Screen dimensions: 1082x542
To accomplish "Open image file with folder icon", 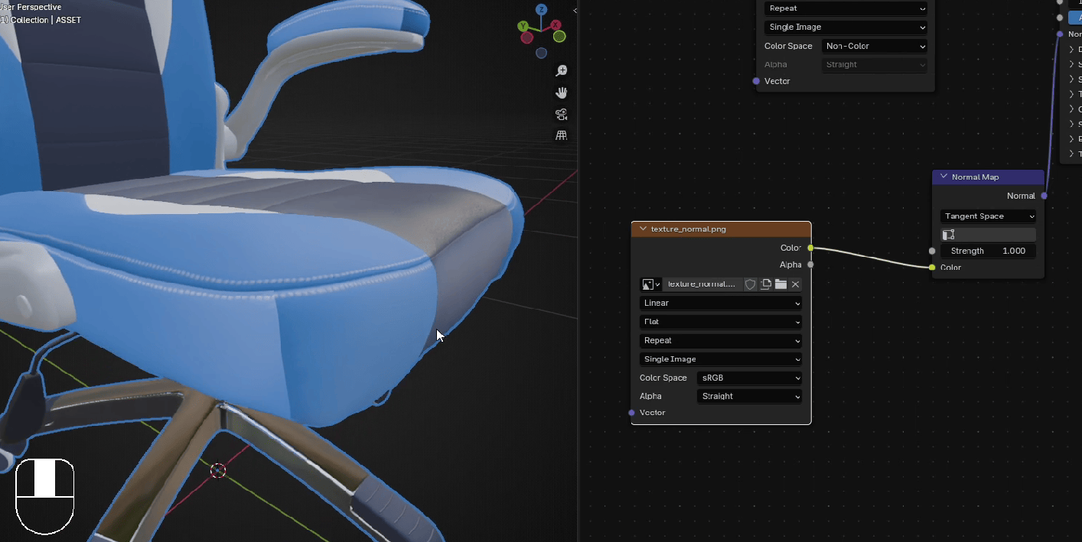I will (781, 284).
